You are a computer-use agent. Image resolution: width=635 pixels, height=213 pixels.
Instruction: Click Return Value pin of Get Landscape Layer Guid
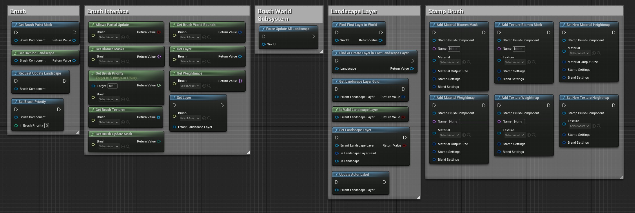pyautogui.click(x=403, y=97)
